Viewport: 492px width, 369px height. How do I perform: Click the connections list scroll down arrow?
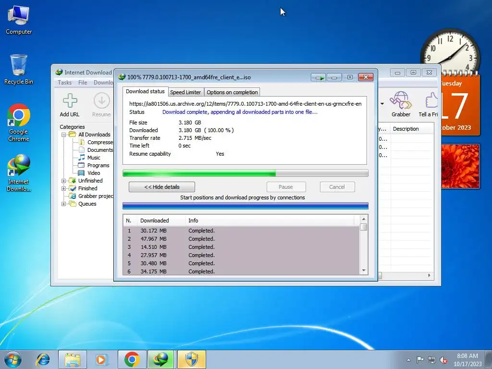(364, 271)
